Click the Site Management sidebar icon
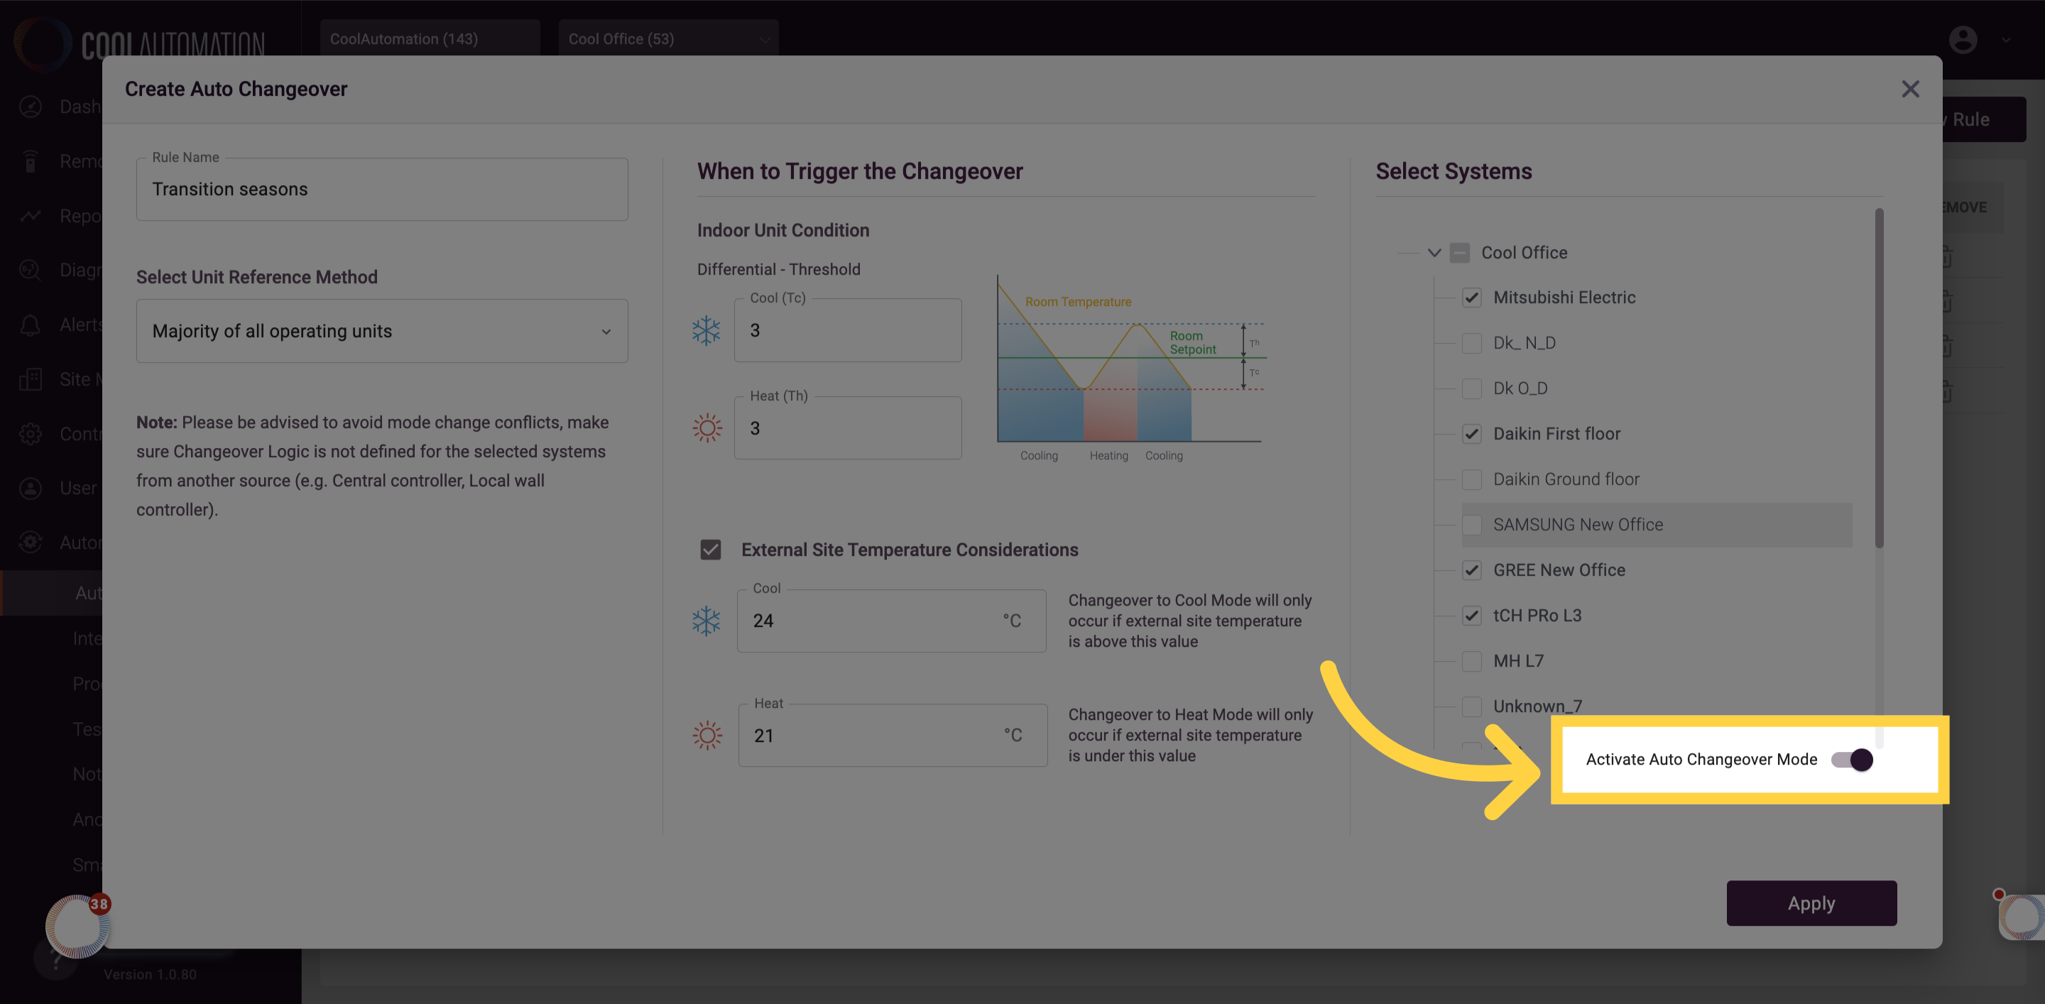 tap(30, 379)
